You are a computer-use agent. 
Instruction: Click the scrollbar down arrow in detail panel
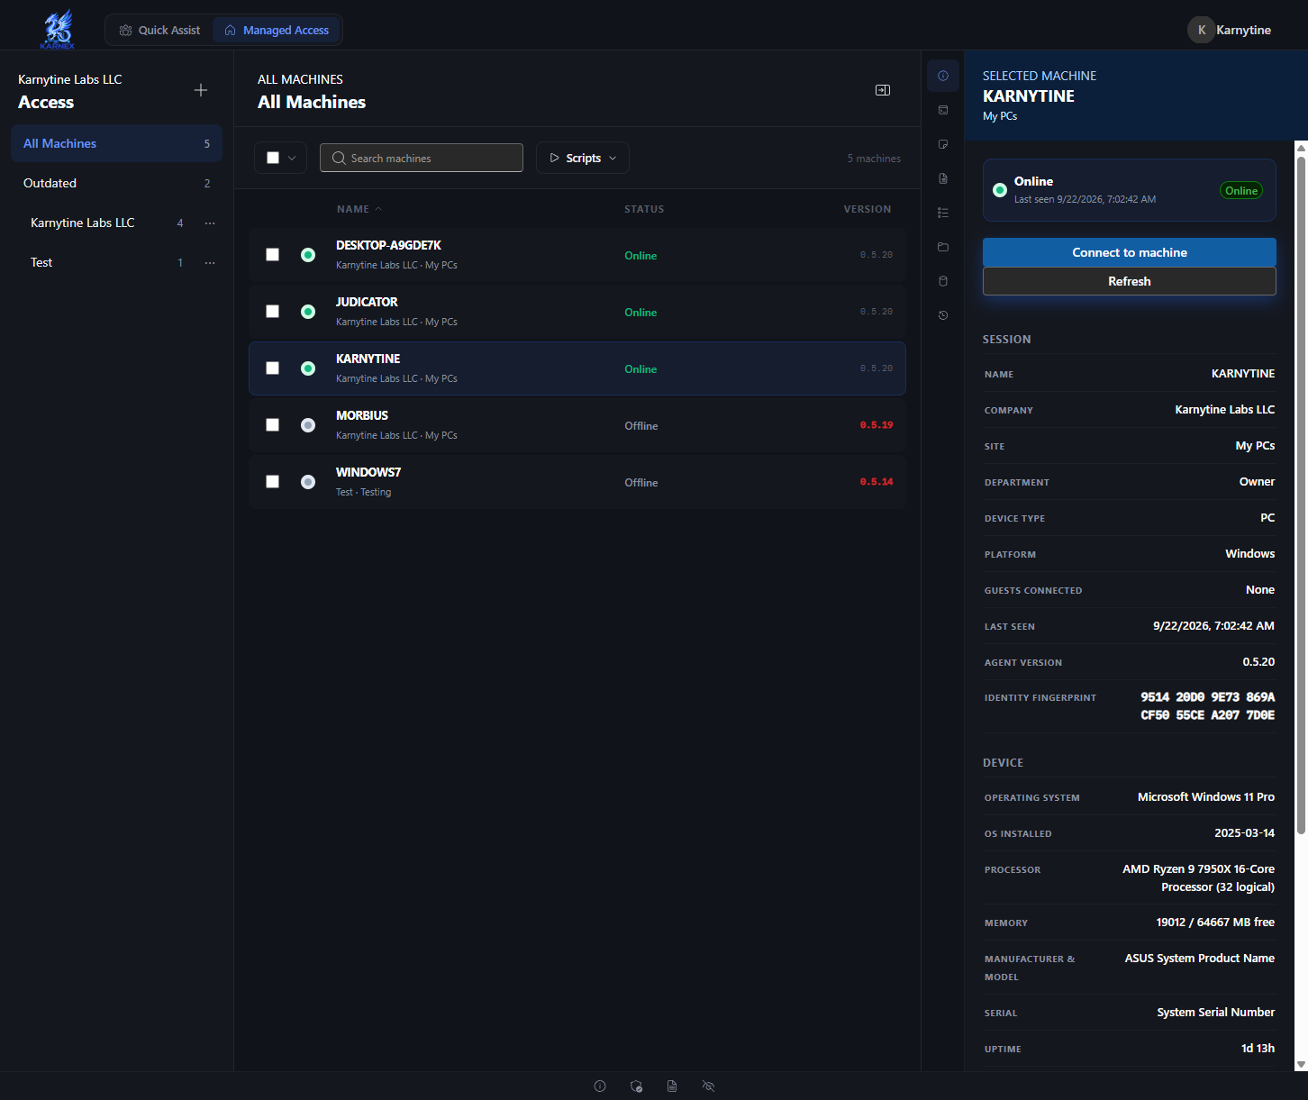1301,1064
